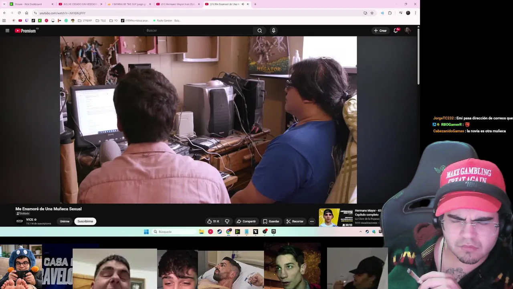Click the Windows Búsqueda search box
The height and width of the screenshot is (289, 513).
[x=174, y=232]
